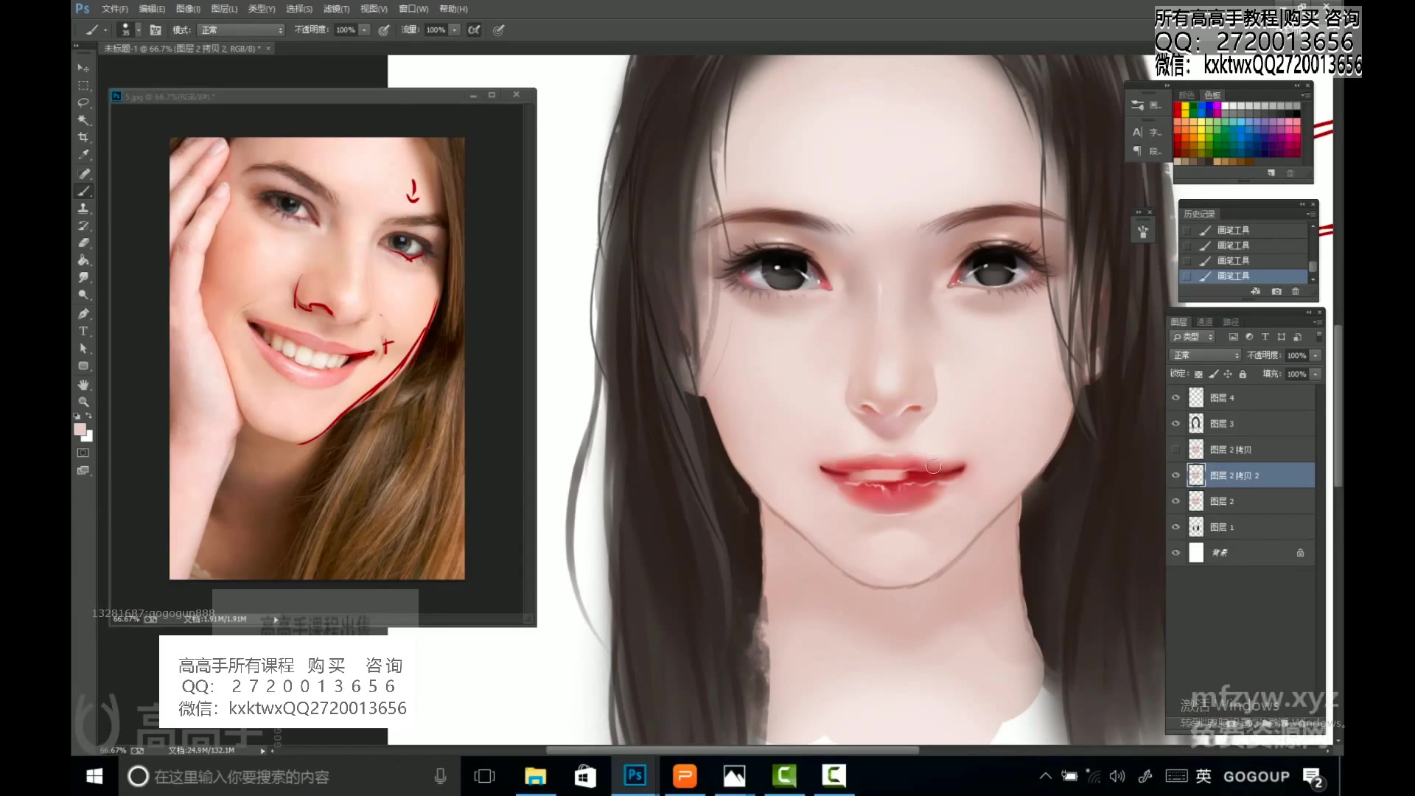This screenshot has width=1415, height=796.
Task: Select the Horizontal Type tool
Action: [x=83, y=330]
